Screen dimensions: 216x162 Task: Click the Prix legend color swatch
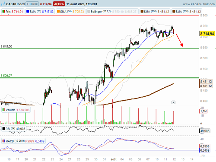(x=4, y=11)
